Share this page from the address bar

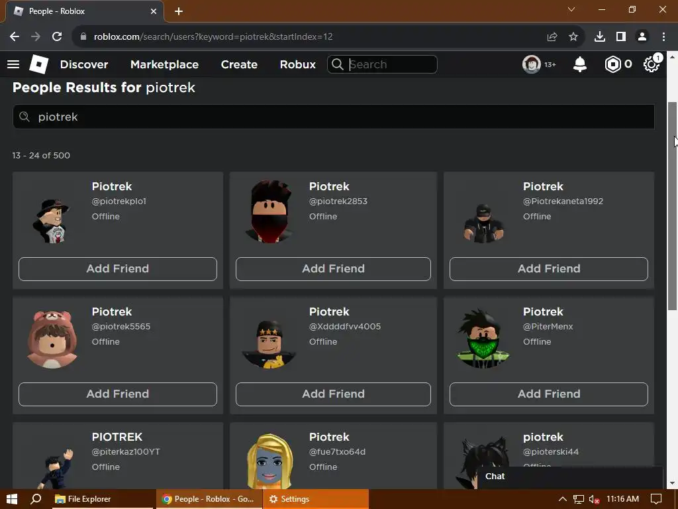pyautogui.click(x=552, y=37)
